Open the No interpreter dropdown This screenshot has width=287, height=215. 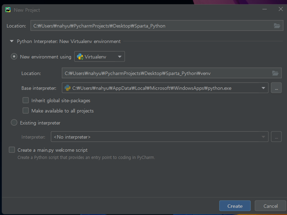(160, 137)
